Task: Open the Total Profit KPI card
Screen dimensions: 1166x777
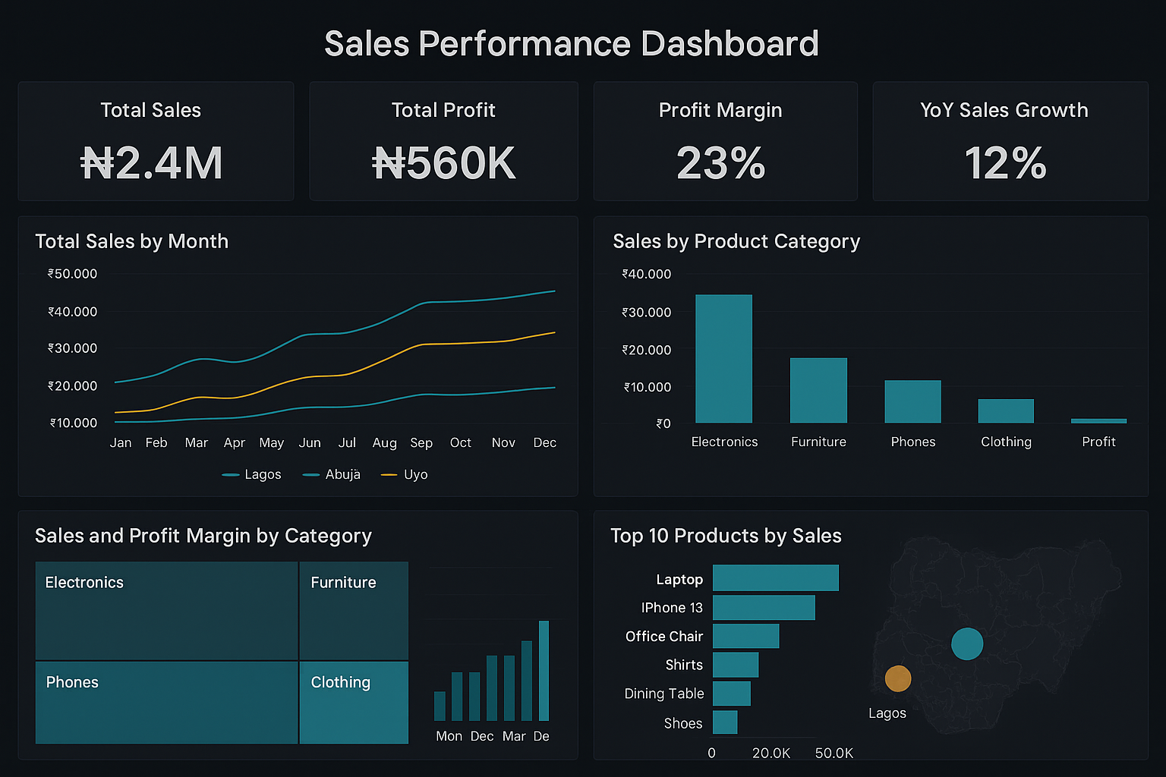Action: point(443,141)
